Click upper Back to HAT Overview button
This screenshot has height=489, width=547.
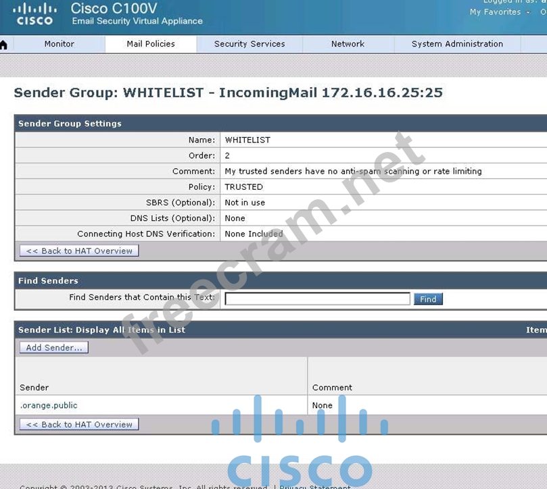79,251
